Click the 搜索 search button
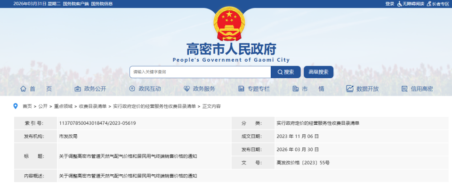 point(286,72)
